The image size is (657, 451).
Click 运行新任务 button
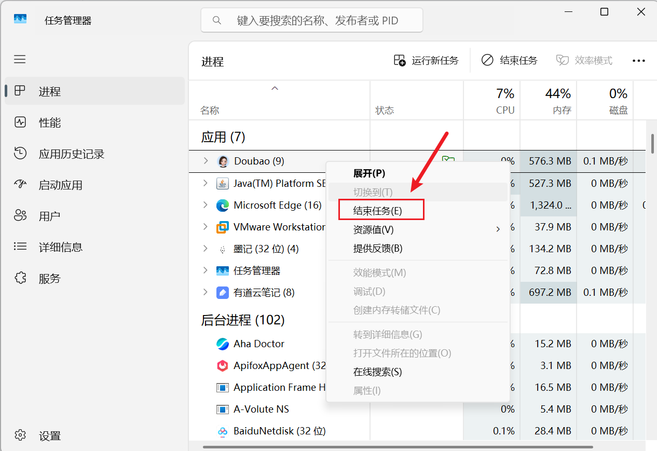426,61
